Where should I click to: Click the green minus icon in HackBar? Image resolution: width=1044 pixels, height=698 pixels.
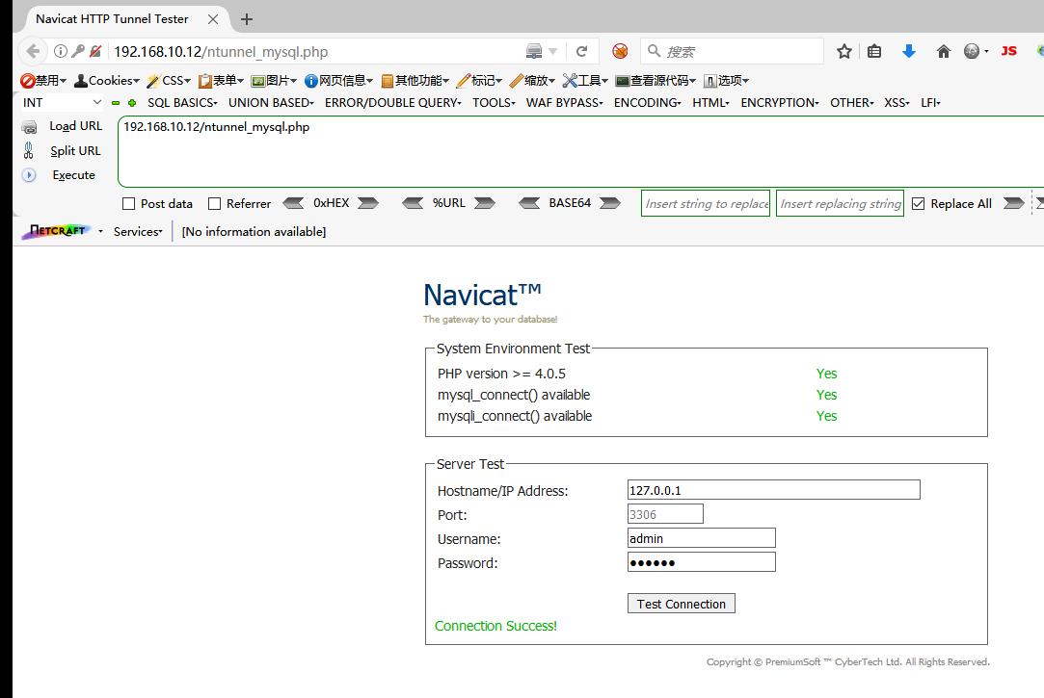point(115,103)
